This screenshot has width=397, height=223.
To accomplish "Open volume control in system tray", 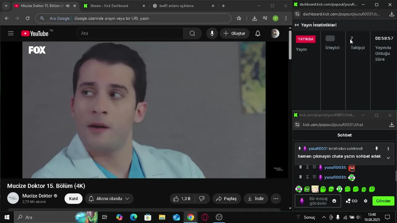I will click(359, 217).
